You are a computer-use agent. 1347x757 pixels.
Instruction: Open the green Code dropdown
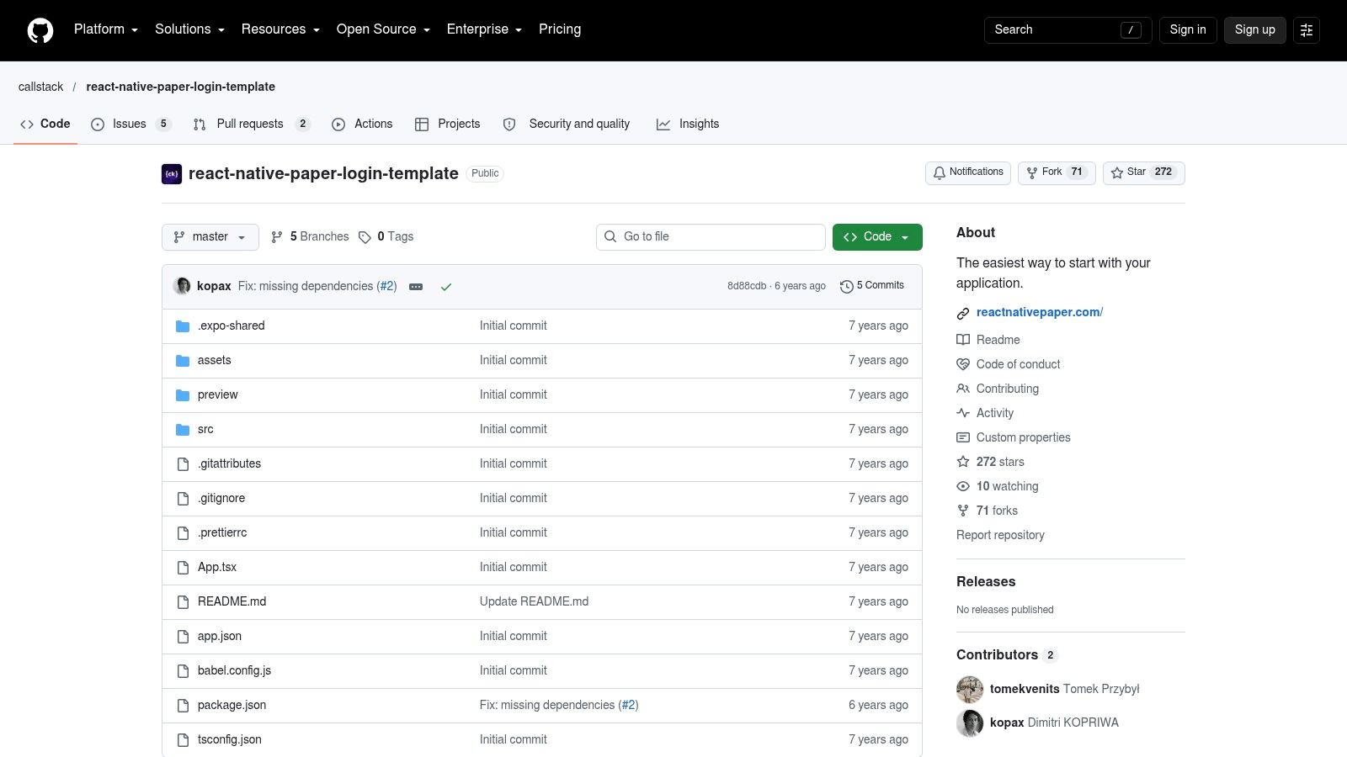(x=877, y=237)
